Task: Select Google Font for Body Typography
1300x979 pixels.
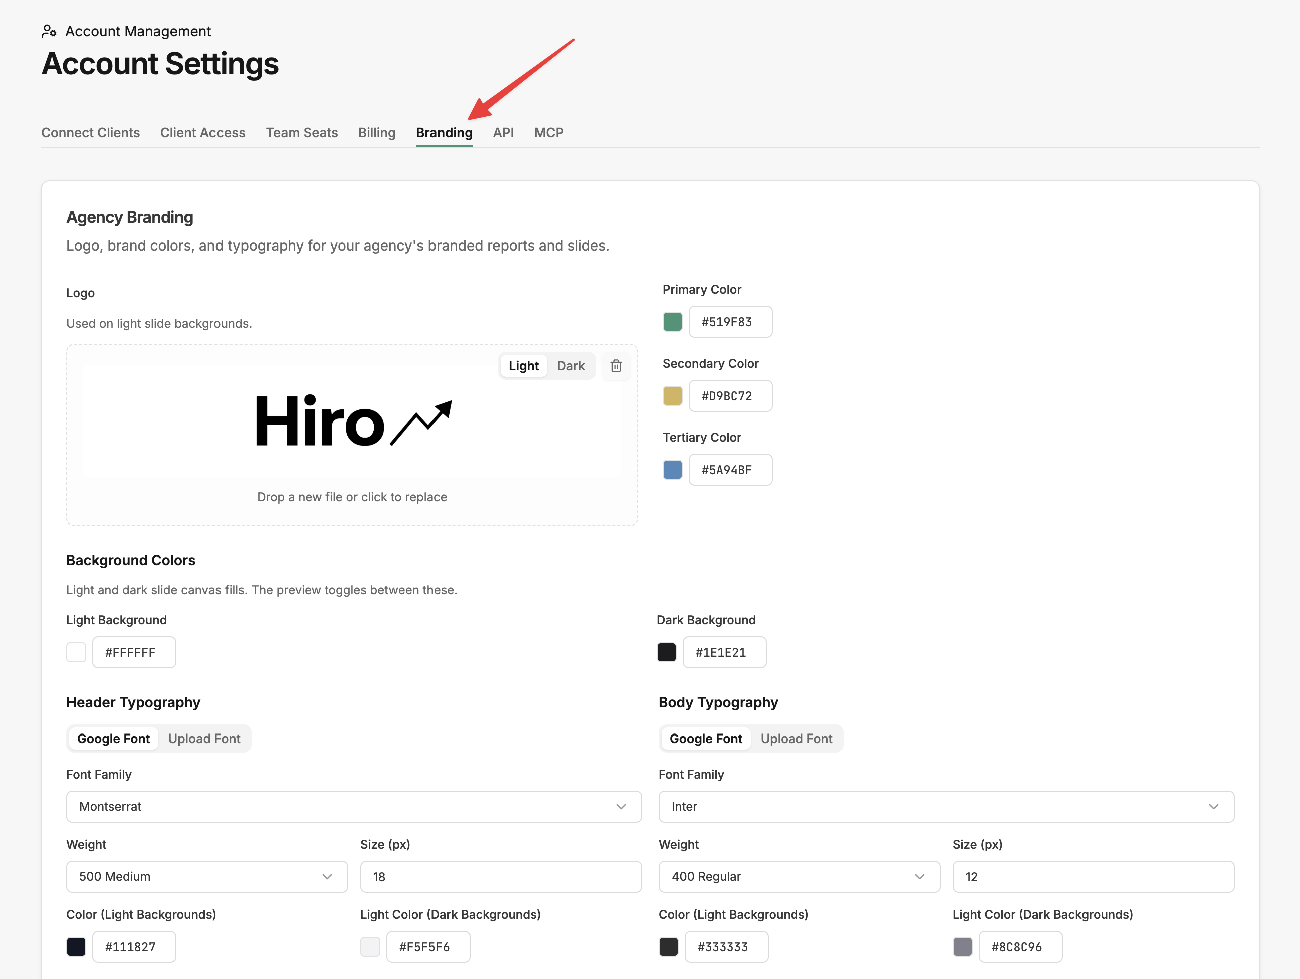Action: click(705, 738)
